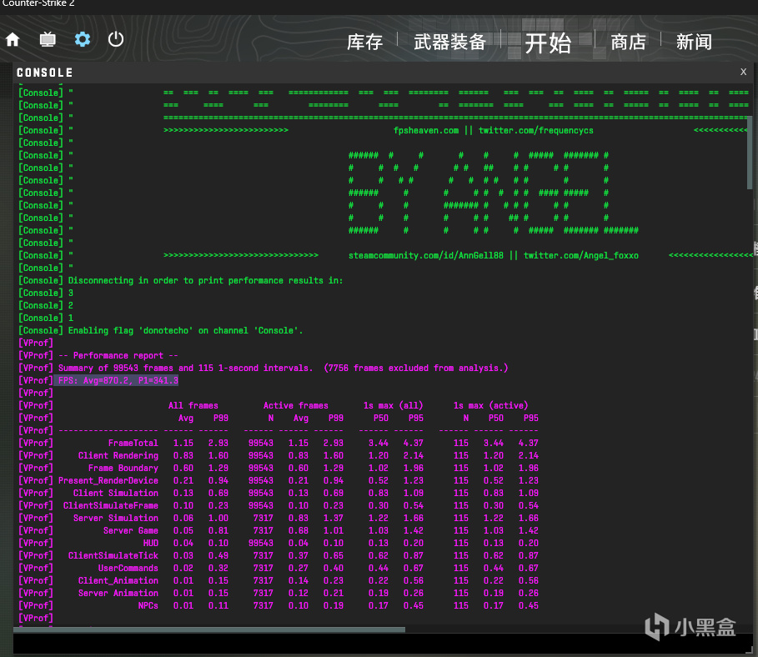The image size is (758, 657).
Task: Click the 'Server Animation' row label
Action: click(x=118, y=593)
